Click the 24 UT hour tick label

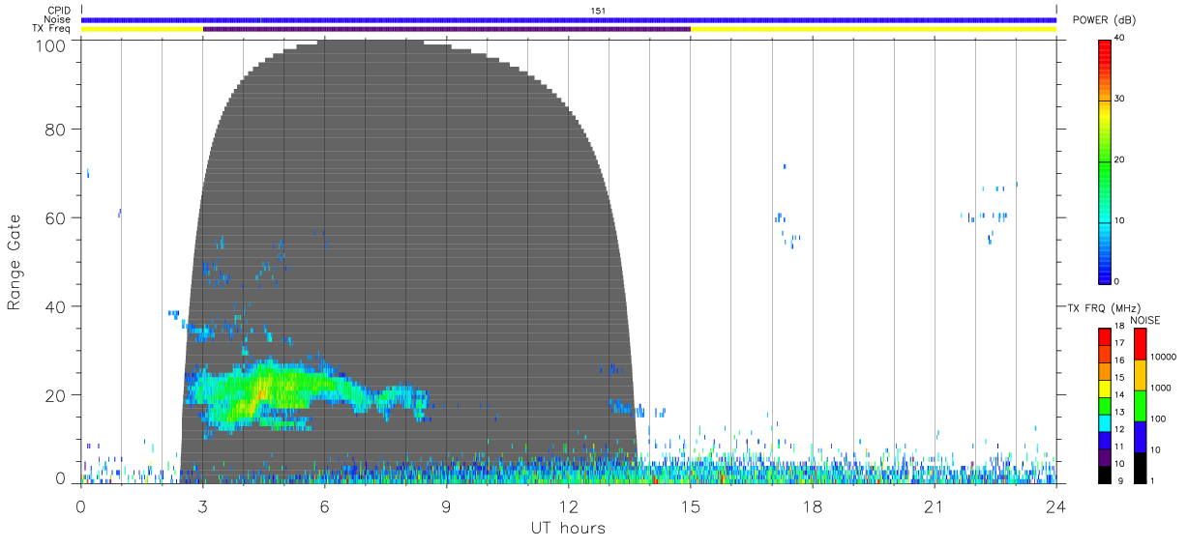pyautogui.click(x=1056, y=506)
